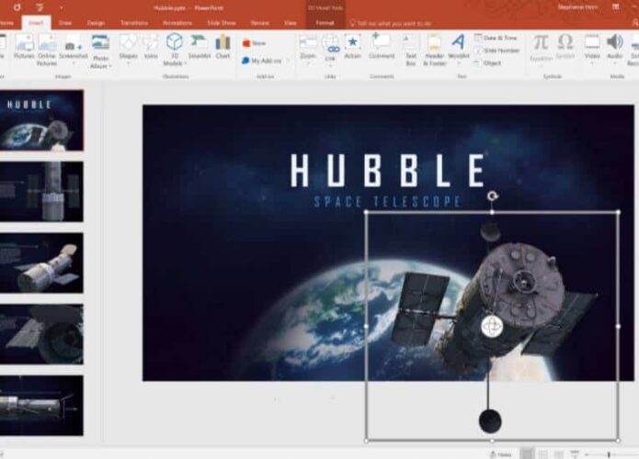Select the Insert ribbon tab
The width and height of the screenshot is (639, 459).
click(x=36, y=23)
